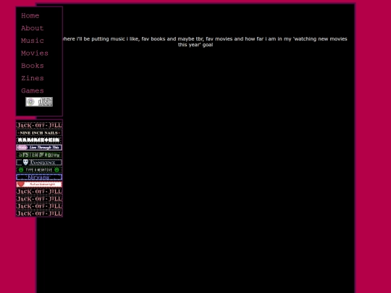Screen dimensions: 391x293
Task: Click the Hole Live Through This badge
Action: point(39,148)
